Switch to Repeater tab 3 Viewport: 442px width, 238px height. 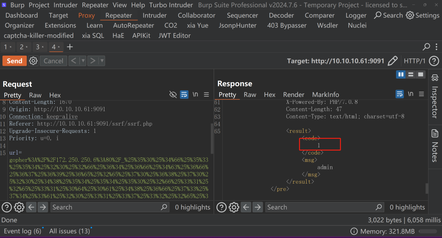pos(40,47)
